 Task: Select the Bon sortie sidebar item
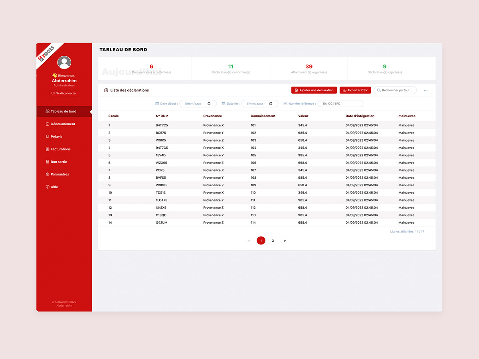click(59, 162)
